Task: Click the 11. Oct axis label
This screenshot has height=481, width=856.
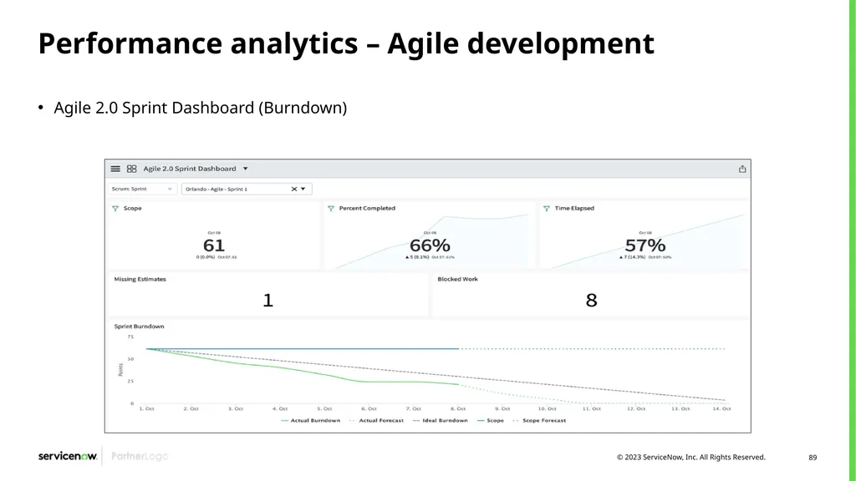Action: point(592,408)
